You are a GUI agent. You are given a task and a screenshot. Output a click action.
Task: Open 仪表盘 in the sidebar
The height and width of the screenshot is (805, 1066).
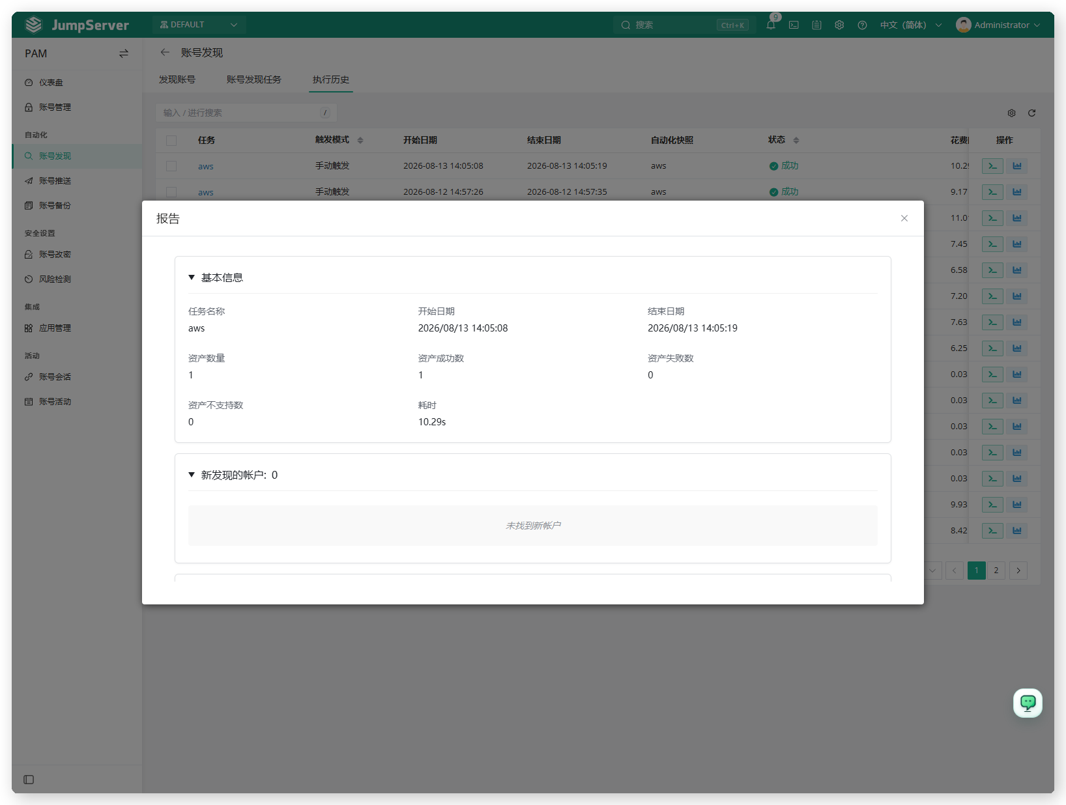(x=77, y=83)
